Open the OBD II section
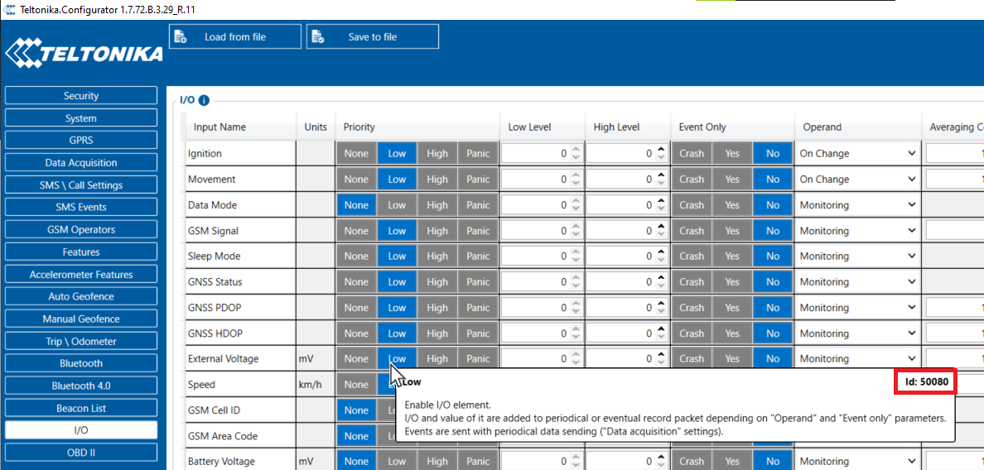984x470 pixels. (81, 453)
